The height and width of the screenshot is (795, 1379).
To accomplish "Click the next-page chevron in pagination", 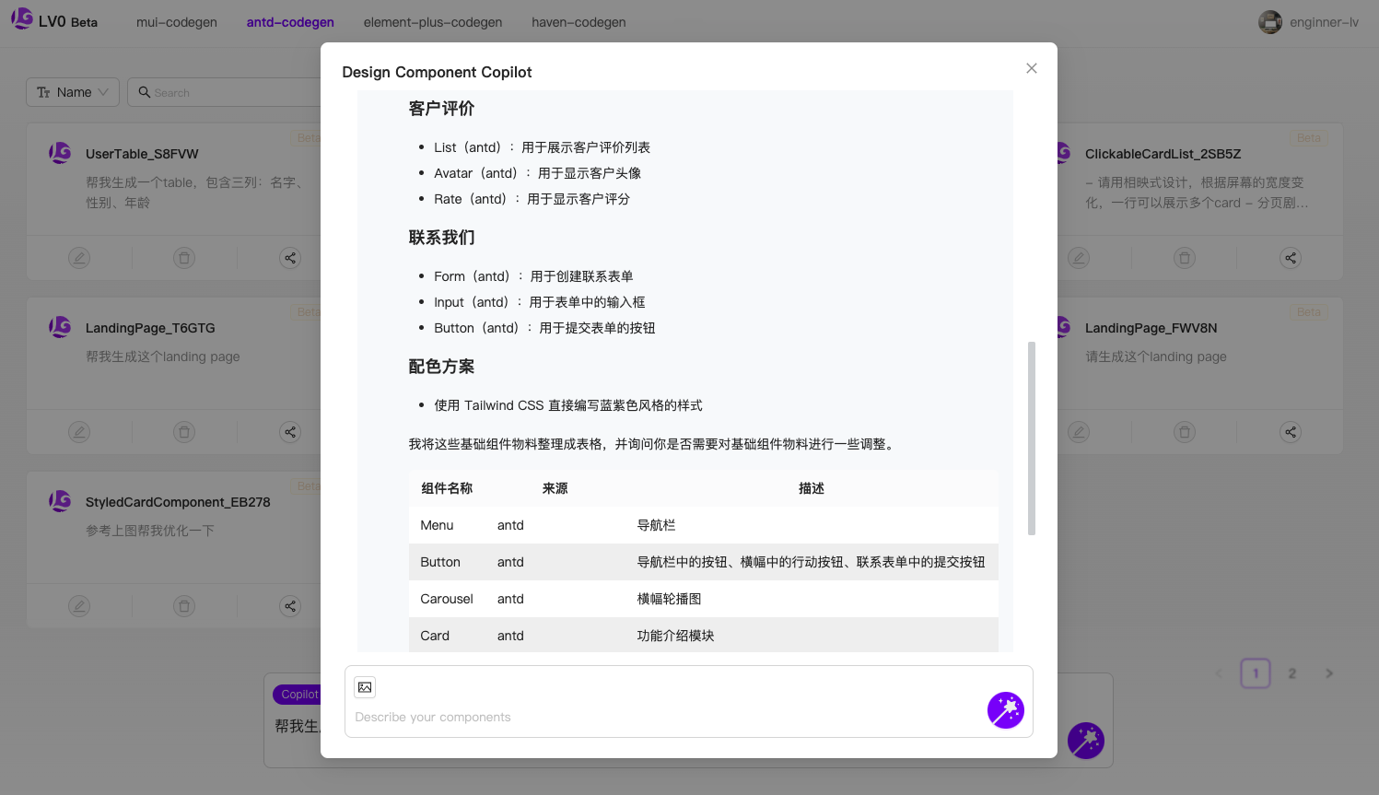I will 1328,672.
